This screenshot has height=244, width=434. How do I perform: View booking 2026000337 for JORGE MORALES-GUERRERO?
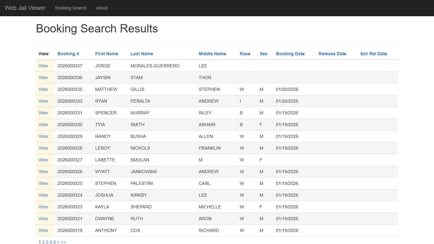pos(43,66)
